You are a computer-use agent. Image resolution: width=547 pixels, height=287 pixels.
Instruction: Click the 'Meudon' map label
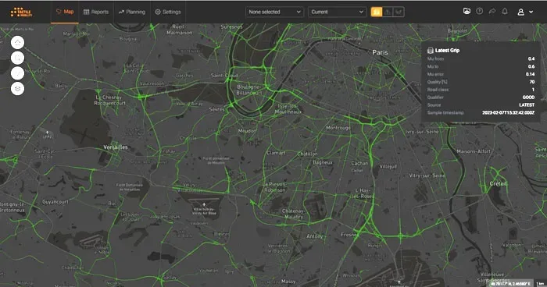tap(247, 131)
